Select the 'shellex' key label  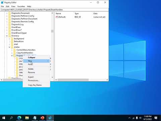tap(17, 47)
